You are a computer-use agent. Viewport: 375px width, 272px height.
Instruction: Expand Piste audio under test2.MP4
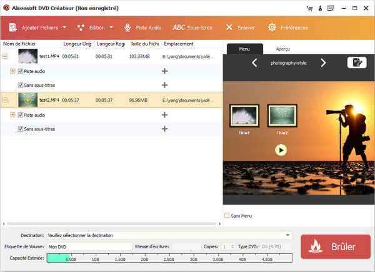pyautogui.click(x=12, y=115)
